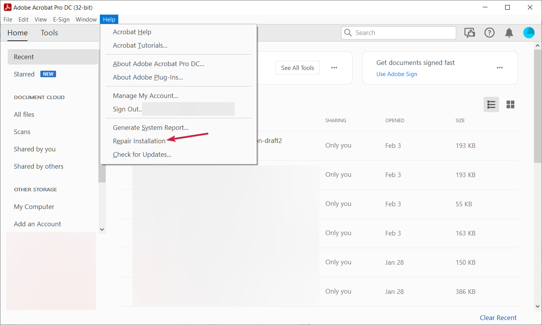Open the blue profile avatar

pos(529,33)
